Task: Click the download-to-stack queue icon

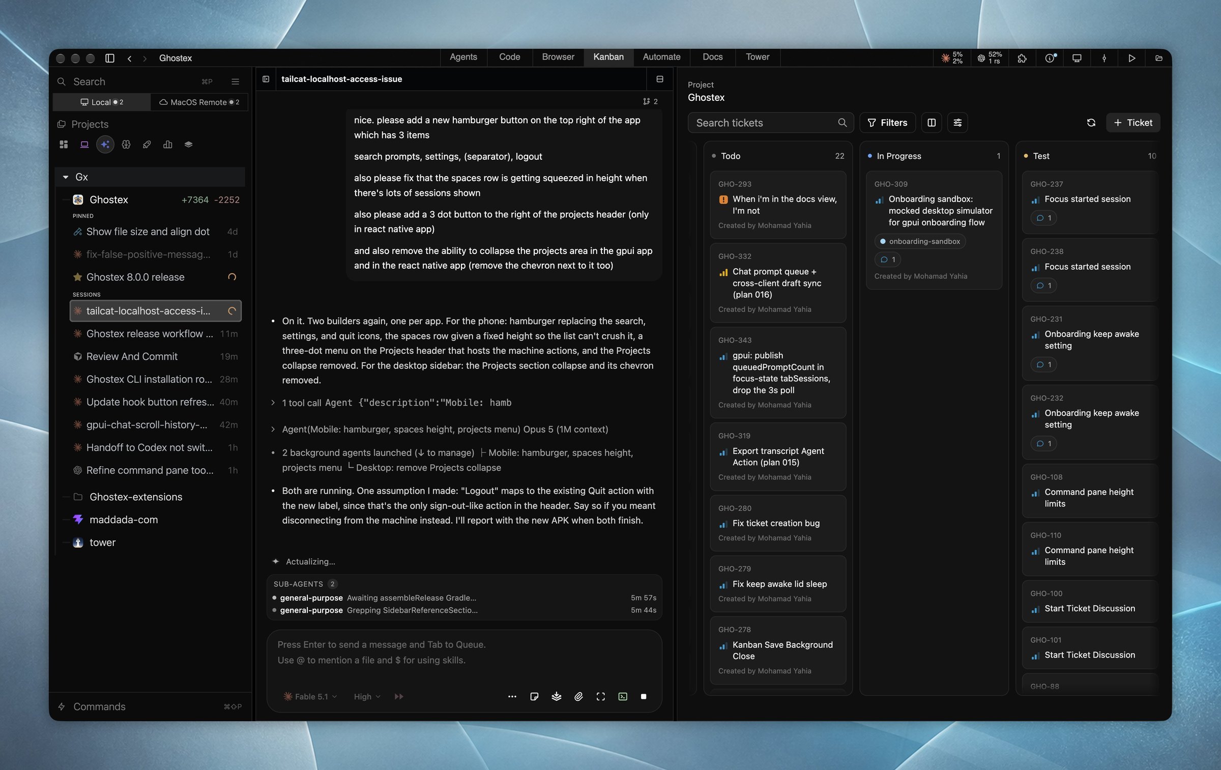Action: [x=557, y=696]
